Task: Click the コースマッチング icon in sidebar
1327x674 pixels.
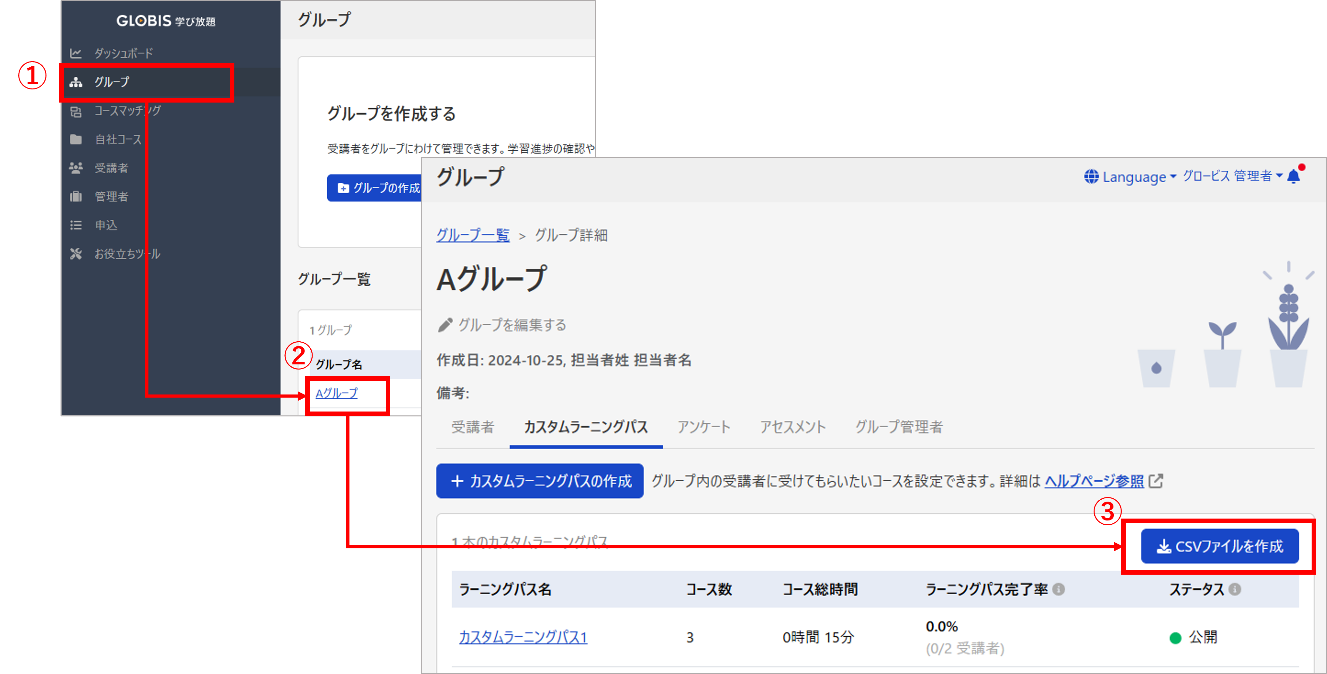Action: (76, 111)
